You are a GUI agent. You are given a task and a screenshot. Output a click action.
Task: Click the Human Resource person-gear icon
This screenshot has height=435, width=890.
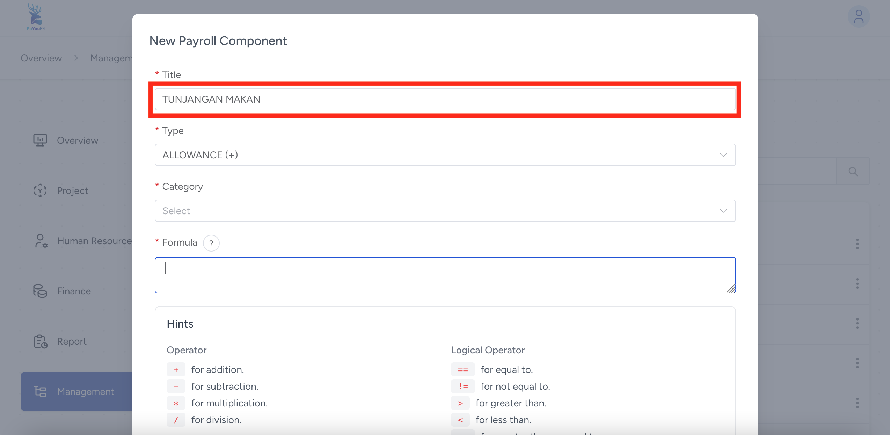[x=41, y=241]
